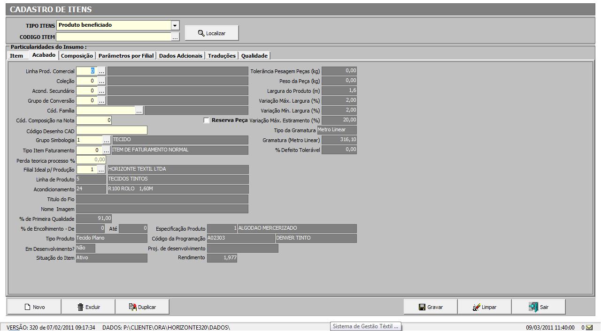The height and width of the screenshot is (331, 601).
Task: Focus the Cód. Composição na Nota field
Action: point(94,120)
